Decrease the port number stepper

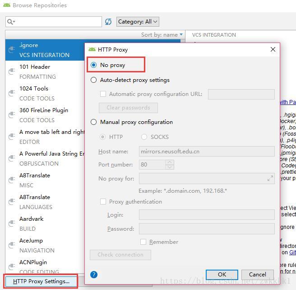point(170,167)
